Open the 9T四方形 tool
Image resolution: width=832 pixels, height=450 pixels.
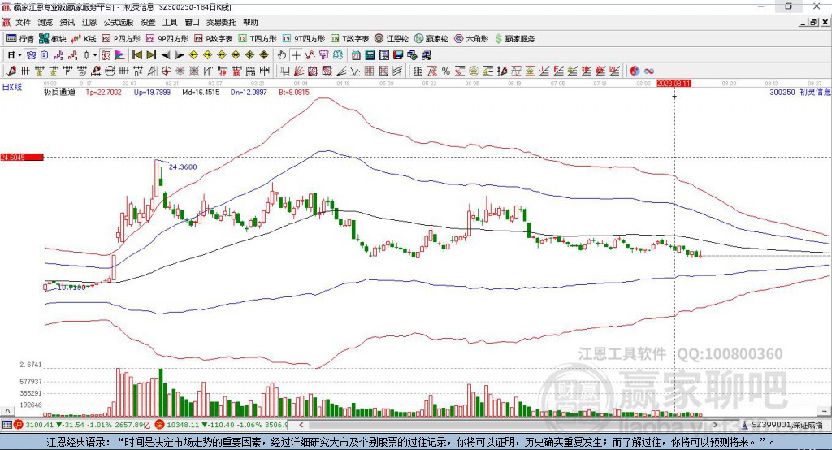(x=304, y=39)
